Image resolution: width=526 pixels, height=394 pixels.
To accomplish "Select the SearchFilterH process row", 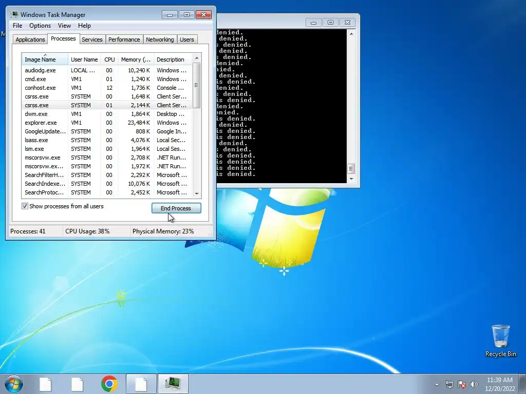I will (107, 175).
